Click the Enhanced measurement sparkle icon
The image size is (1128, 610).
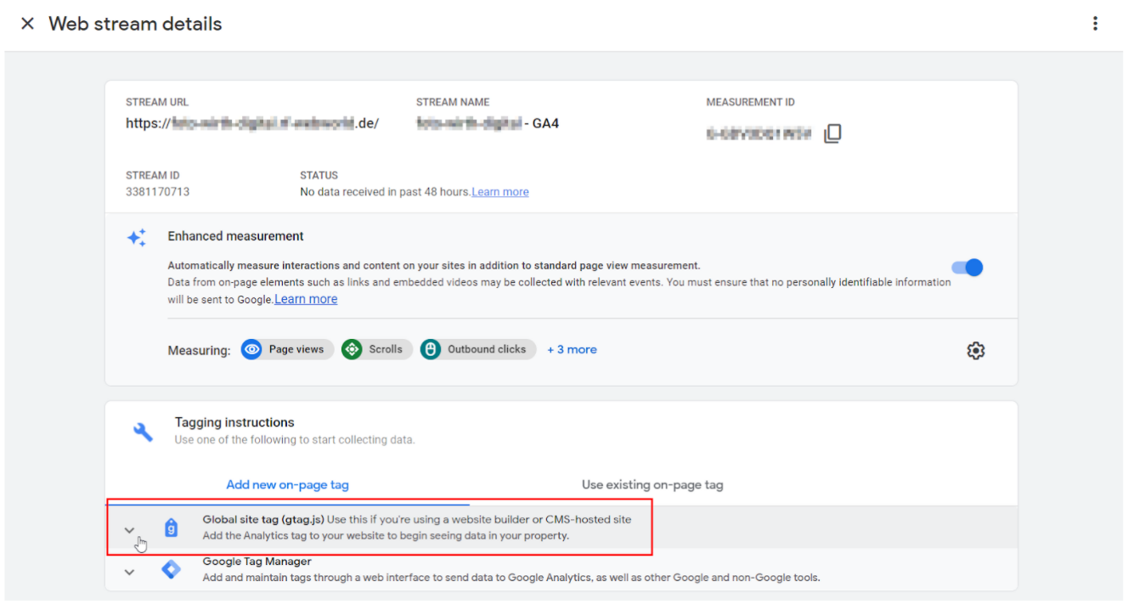137,238
